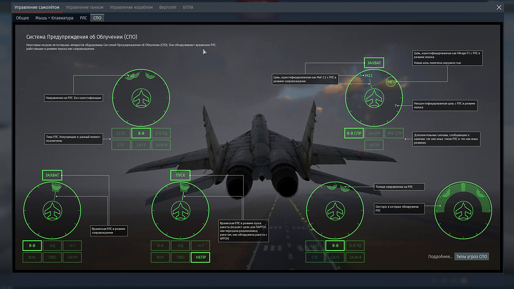
Task: Click the Типы угроз СПО button
Action: click(471, 256)
